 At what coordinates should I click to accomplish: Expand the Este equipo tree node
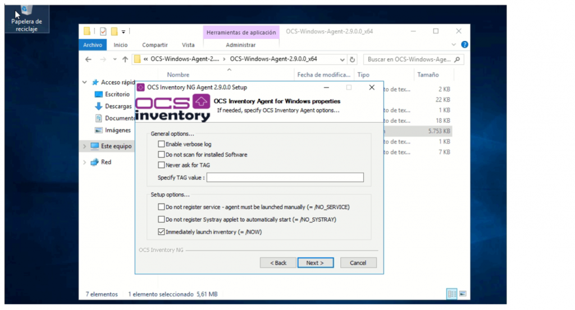[x=85, y=146]
